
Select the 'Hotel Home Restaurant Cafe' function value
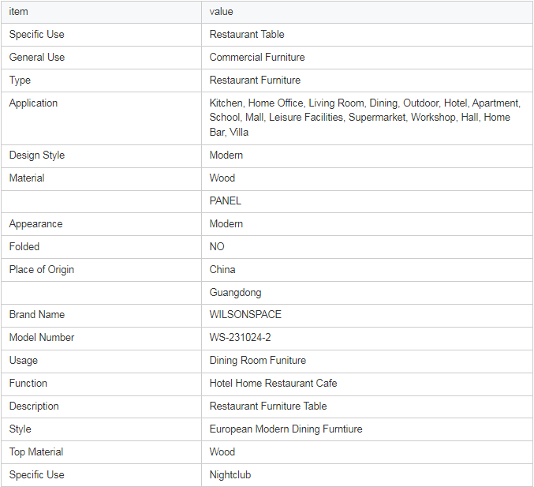click(x=273, y=383)
